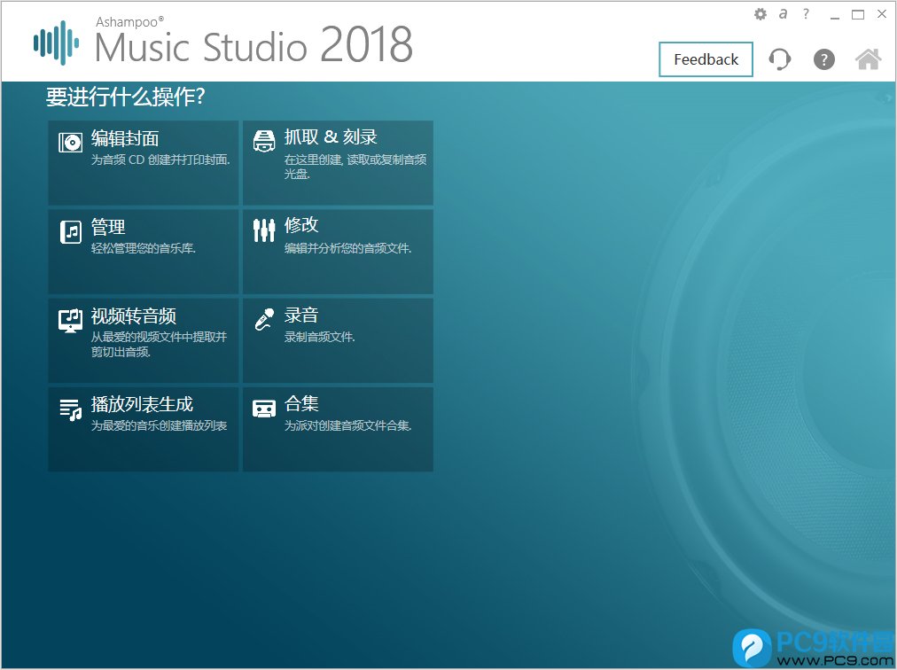
Task: Click the disc drive icon of 抓取 & 刻录
Action: (264, 141)
